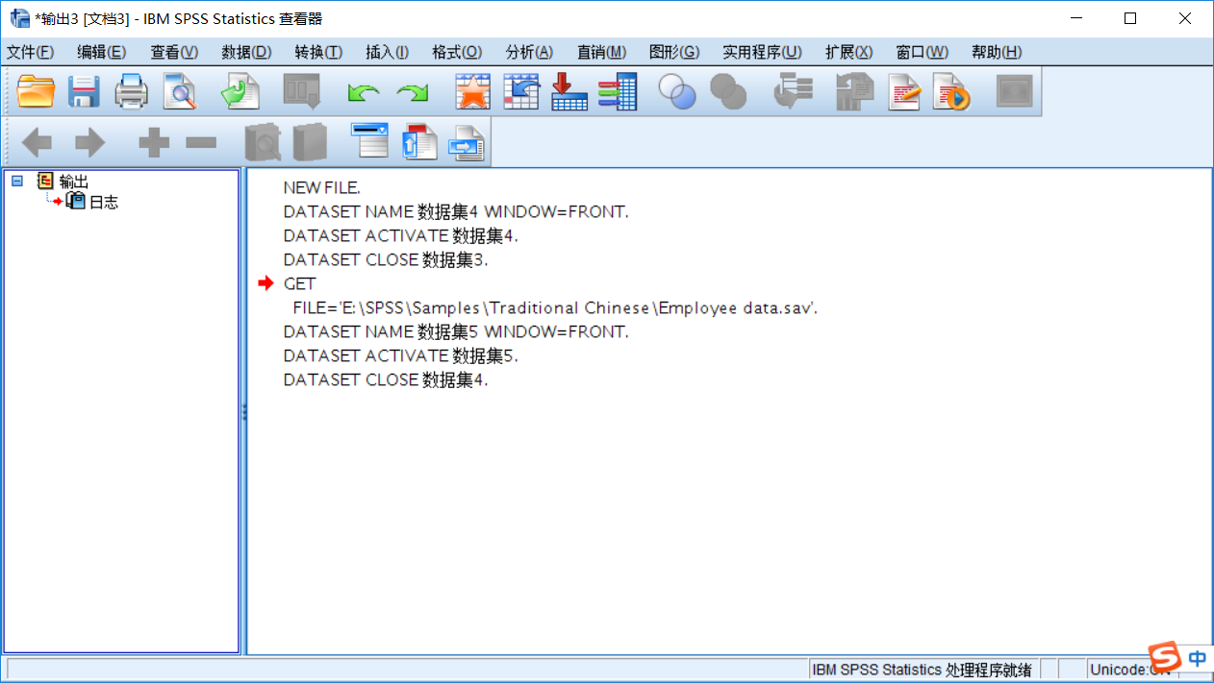Viewport: 1214px width, 683px height.
Task: Click 'DATASET ACTIVATE 数据集5.' line
Action: 400,355
